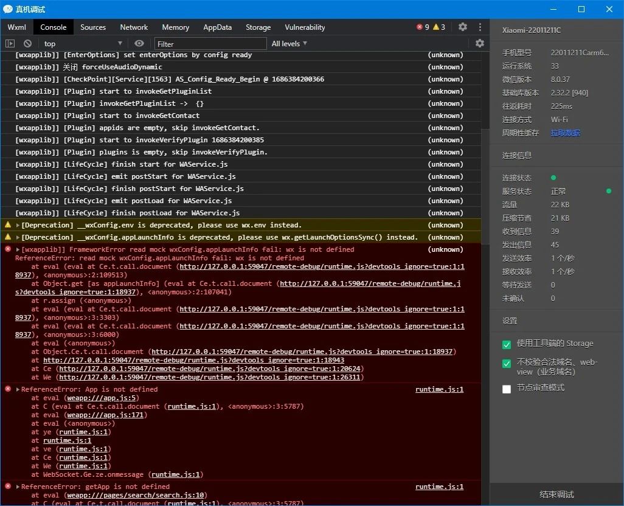Viewport: 624px width, 506px height.
Task: Collapse 'App is not defined' error
Action: coord(18,389)
